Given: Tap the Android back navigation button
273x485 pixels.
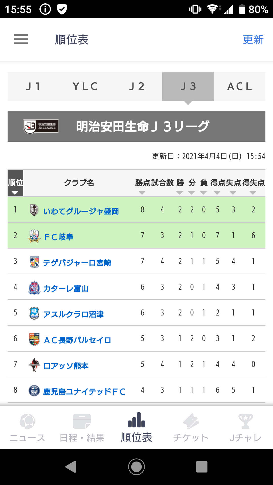Looking at the screenshot, I should coord(71,467).
